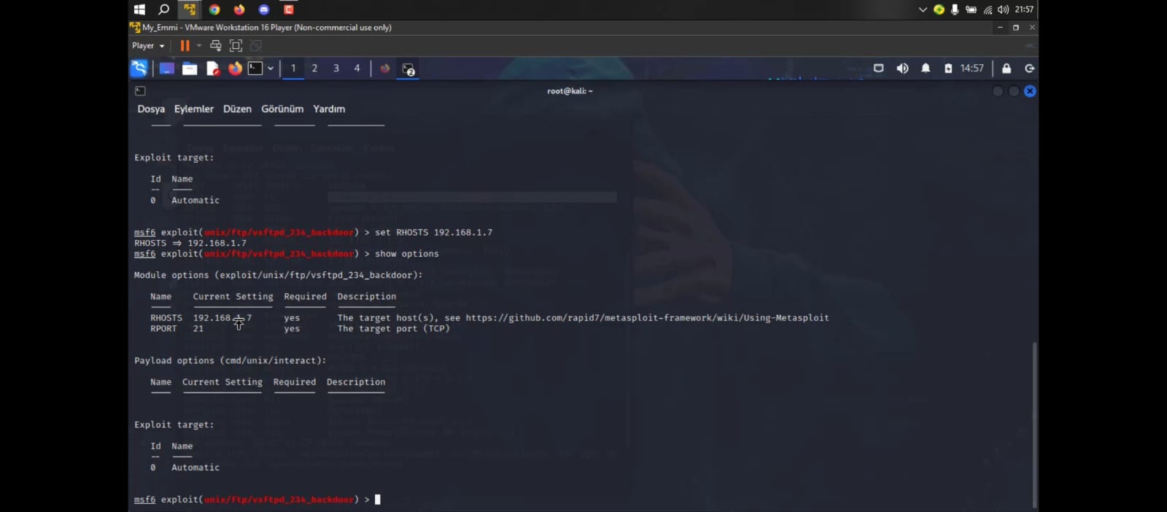This screenshot has height=512, width=1167.
Task: Send Ctrl+Alt+Del to the virtual machine
Action: pyautogui.click(x=216, y=45)
